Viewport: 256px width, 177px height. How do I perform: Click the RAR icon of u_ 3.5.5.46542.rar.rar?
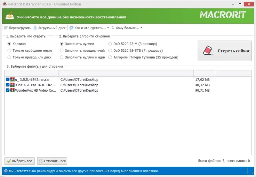[x=12, y=79]
